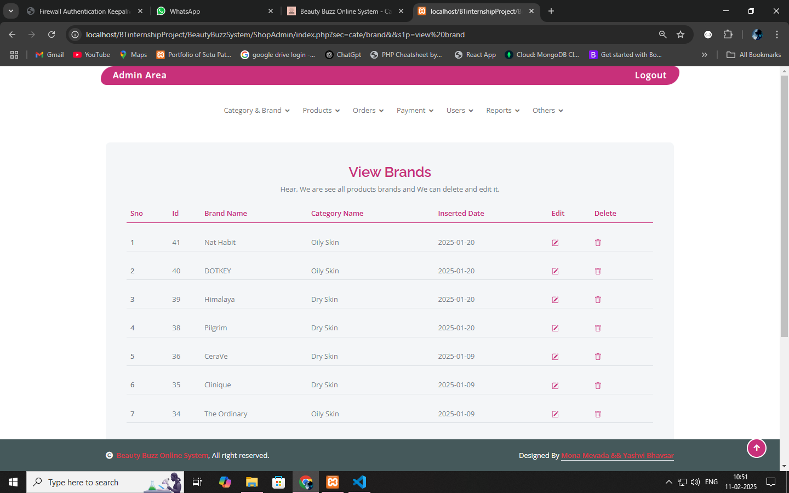This screenshot has height=493, width=789.
Task: View site information icon in address bar
Action: 75,35
